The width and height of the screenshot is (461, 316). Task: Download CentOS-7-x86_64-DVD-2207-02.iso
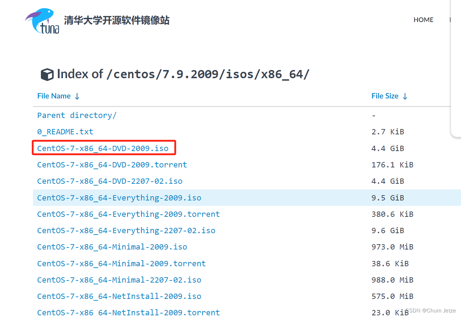tap(110, 181)
